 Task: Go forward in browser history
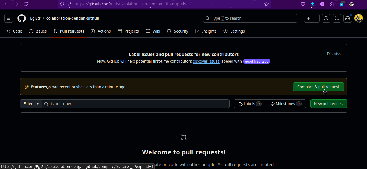(x=16, y=4)
